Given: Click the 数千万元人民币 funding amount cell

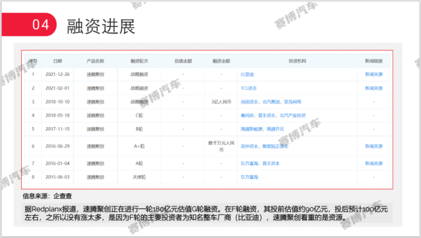Looking at the screenshot, I should 221,146.
